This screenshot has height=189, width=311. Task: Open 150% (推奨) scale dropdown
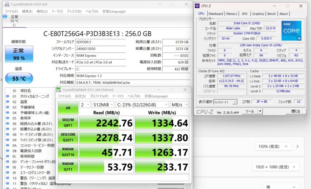point(273,146)
